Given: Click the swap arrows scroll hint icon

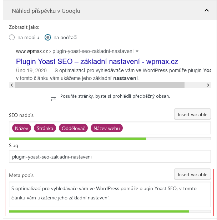Looking at the screenshot, I should 54,99.
